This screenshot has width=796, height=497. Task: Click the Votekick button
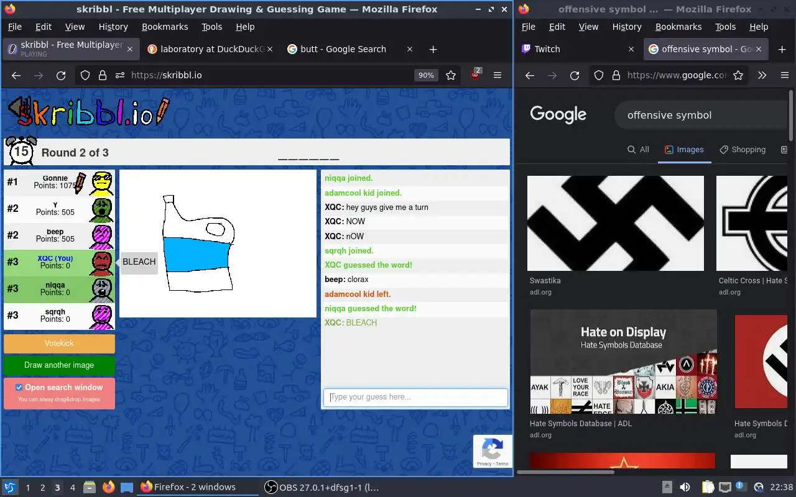click(x=59, y=344)
